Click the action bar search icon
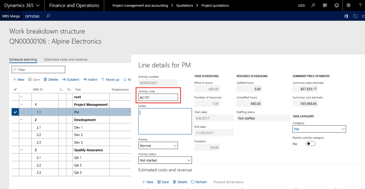 (48, 16)
